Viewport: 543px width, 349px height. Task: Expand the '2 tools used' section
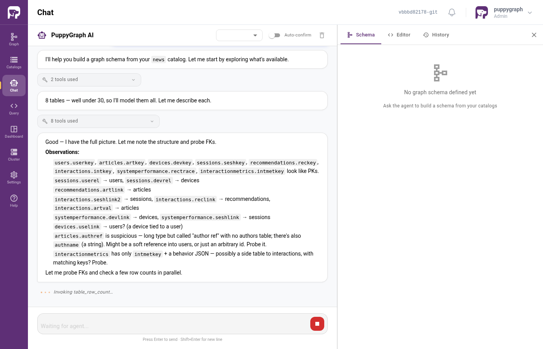(89, 80)
